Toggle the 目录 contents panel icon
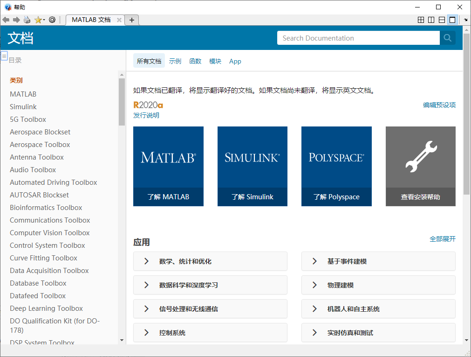The height and width of the screenshot is (357, 471). (x=4, y=56)
